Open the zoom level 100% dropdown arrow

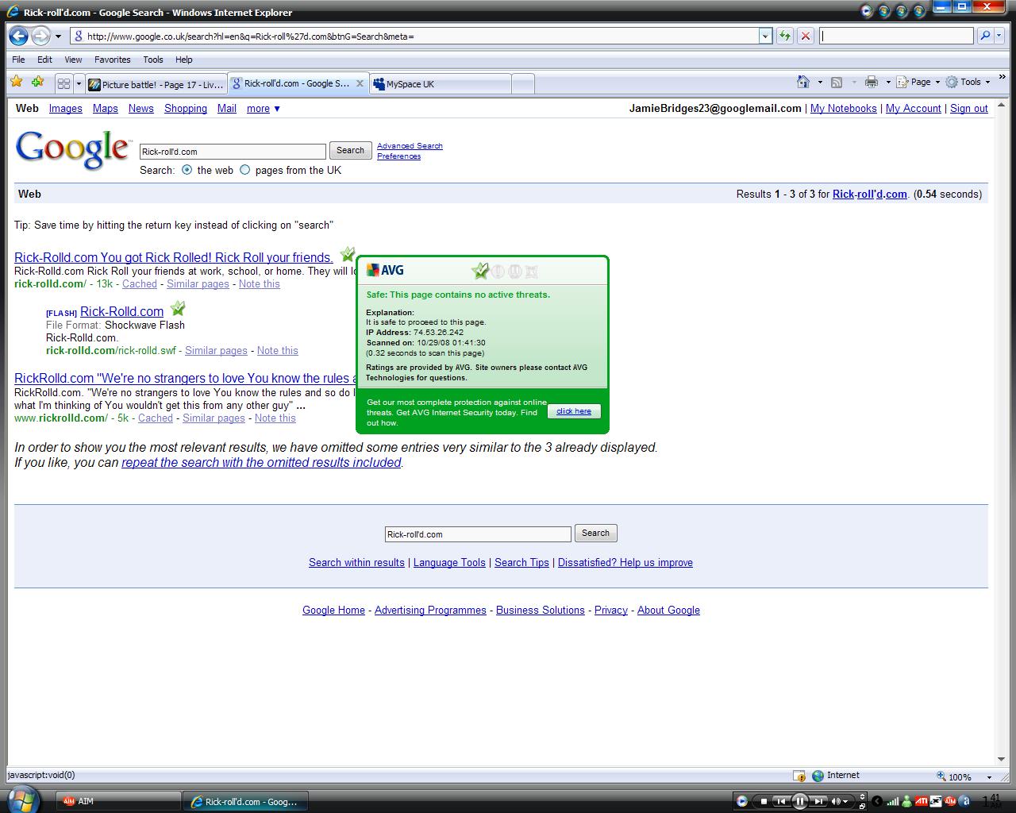point(989,777)
